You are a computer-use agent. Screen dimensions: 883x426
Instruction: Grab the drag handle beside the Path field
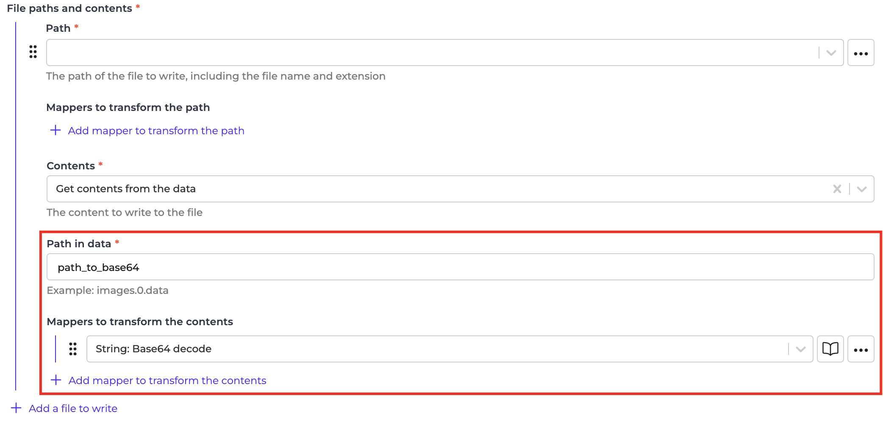[33, 52]
